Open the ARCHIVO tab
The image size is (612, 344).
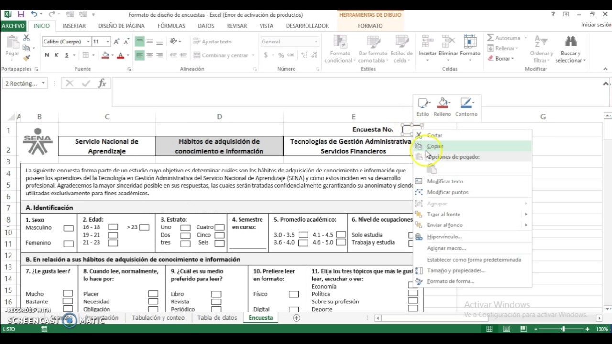pyautogui.click(x=13, y=26)
